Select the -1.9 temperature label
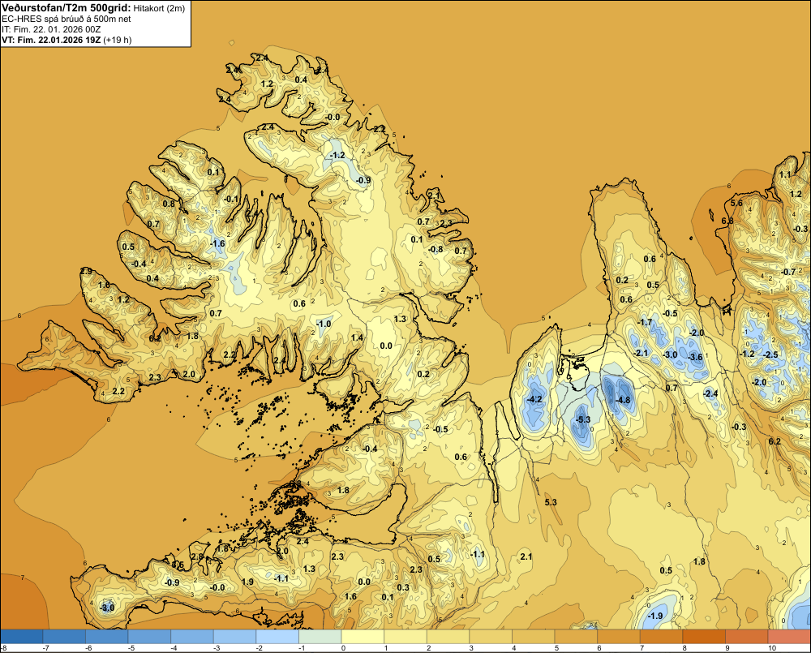 coord(655,616)
